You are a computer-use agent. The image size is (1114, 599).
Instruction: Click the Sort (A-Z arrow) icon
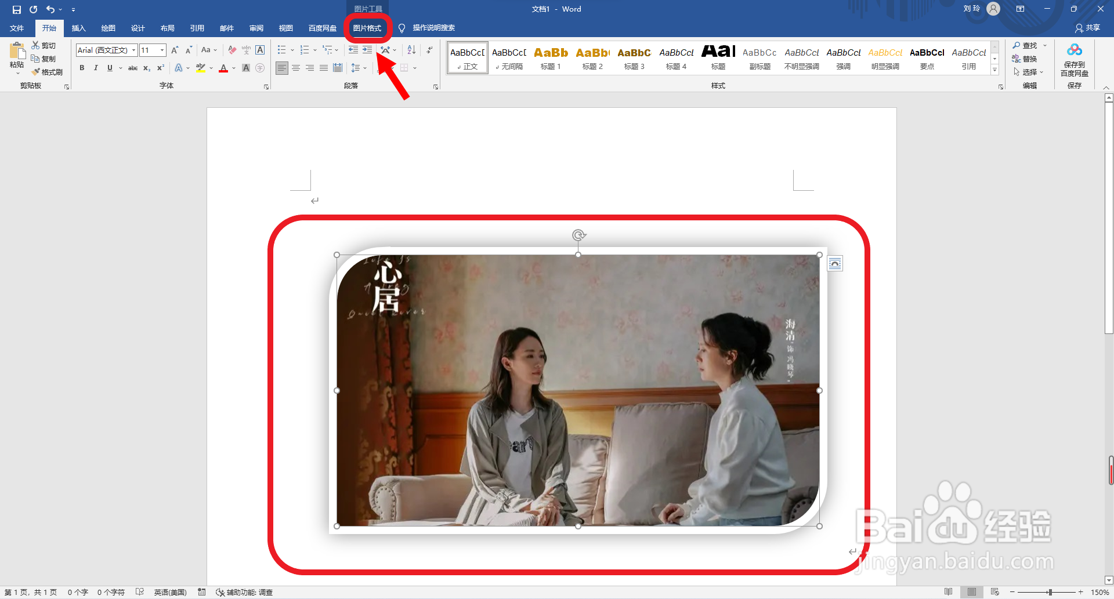411,50
